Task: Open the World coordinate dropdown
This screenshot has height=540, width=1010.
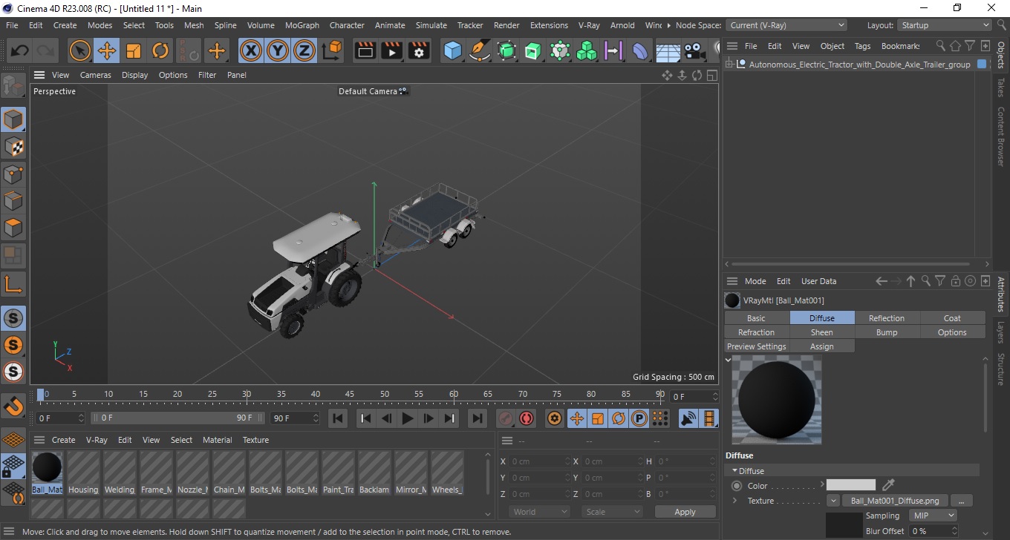Action: click(x=540, y=512)
